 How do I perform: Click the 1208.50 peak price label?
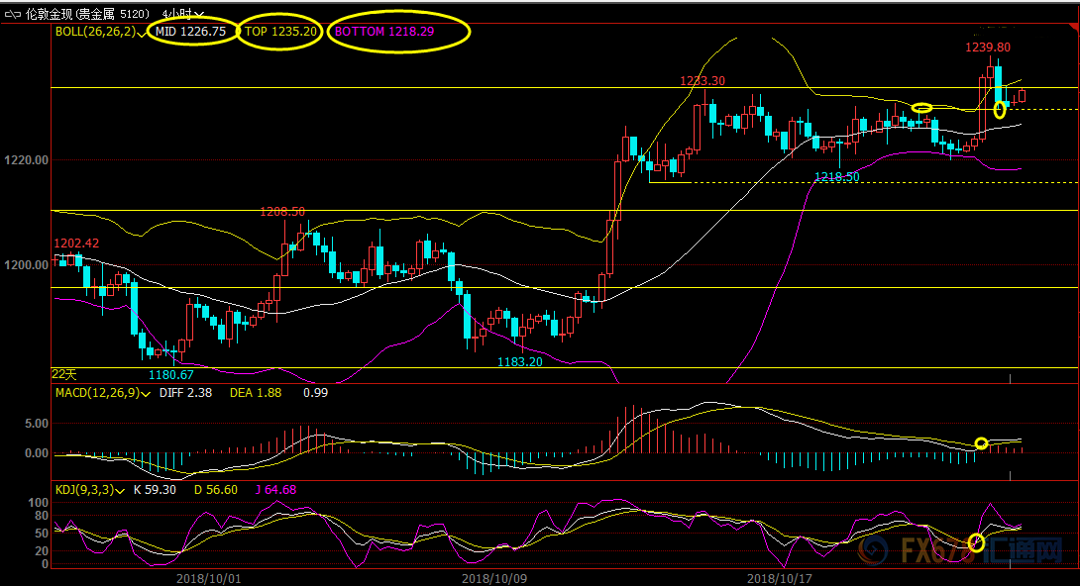[x=282, y=211]
